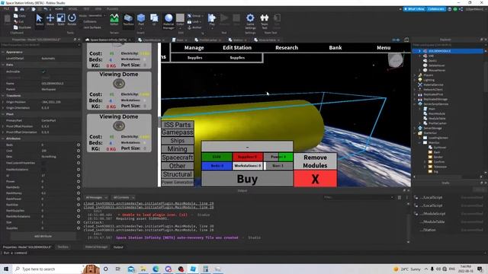Open the FILE menu

click(x=6, y=9)
